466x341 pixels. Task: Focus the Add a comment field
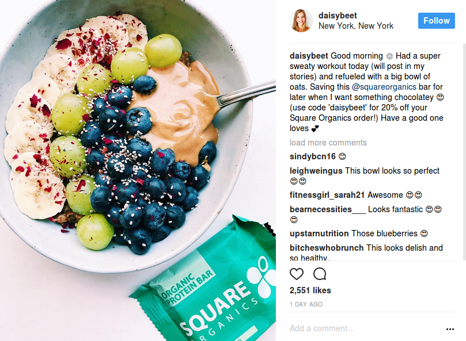click(366, 328)
